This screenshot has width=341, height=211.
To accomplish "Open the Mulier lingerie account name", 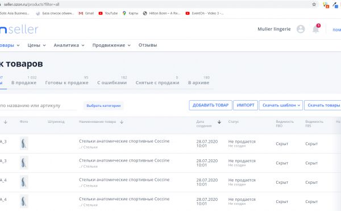I will coord(274,29).
